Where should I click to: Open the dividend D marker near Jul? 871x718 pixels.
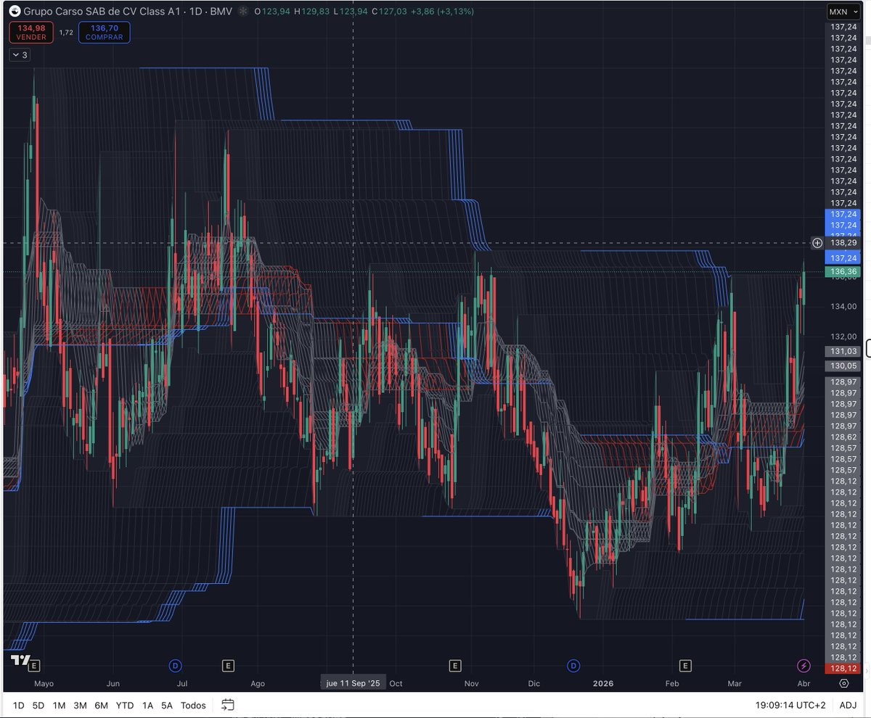(x=175, y=665)
